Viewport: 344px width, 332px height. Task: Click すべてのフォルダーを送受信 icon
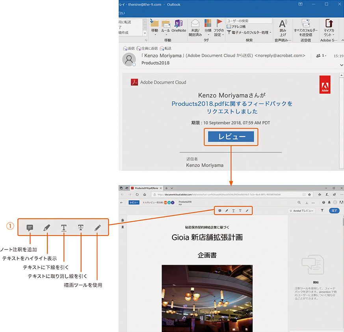click(x=305, y=23)
